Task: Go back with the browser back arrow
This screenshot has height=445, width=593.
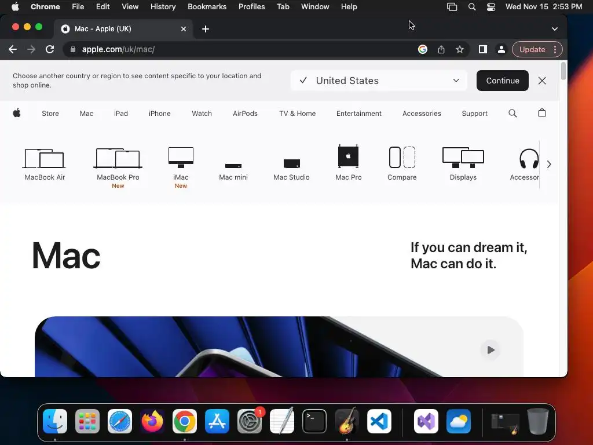Action: click(13, 49)
